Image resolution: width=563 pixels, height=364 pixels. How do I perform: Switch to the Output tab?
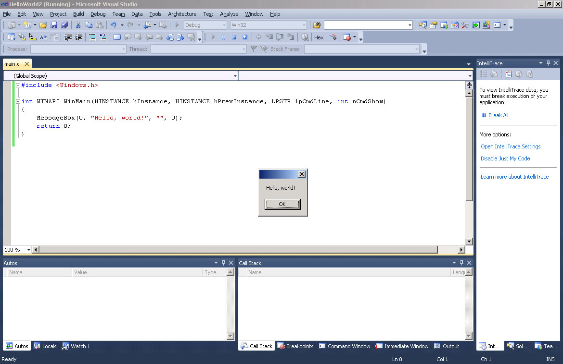point(447,346)
